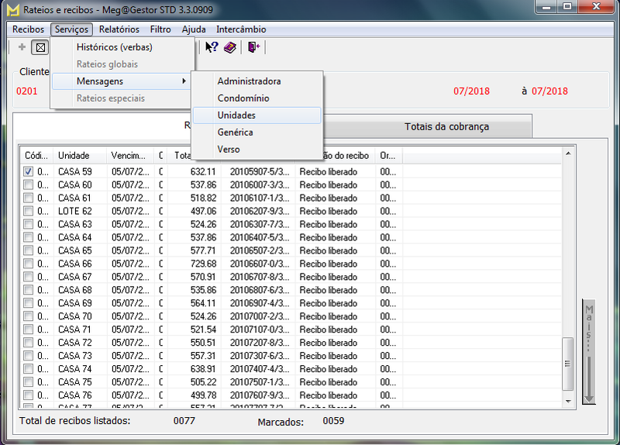The image size is (620, 445).
Task: Uncheck the CASA 59 row checkbox
Action: coord(29,171)
